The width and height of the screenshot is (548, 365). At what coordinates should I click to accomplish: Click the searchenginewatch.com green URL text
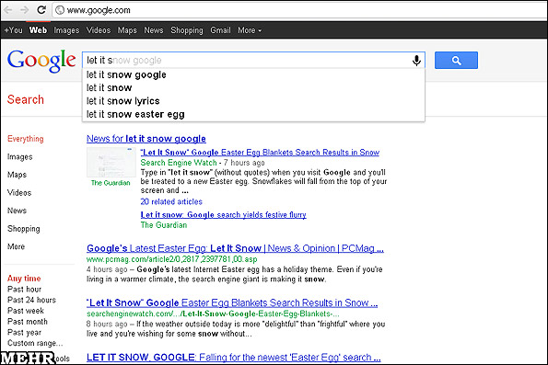213,314
